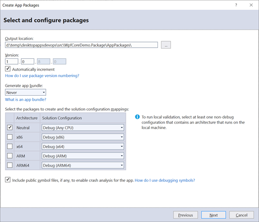Expand the Debug (ARM64) configuration dropdown
Image resolution: width=259 pixels, height=222 pixels.
tap(83, 165)
